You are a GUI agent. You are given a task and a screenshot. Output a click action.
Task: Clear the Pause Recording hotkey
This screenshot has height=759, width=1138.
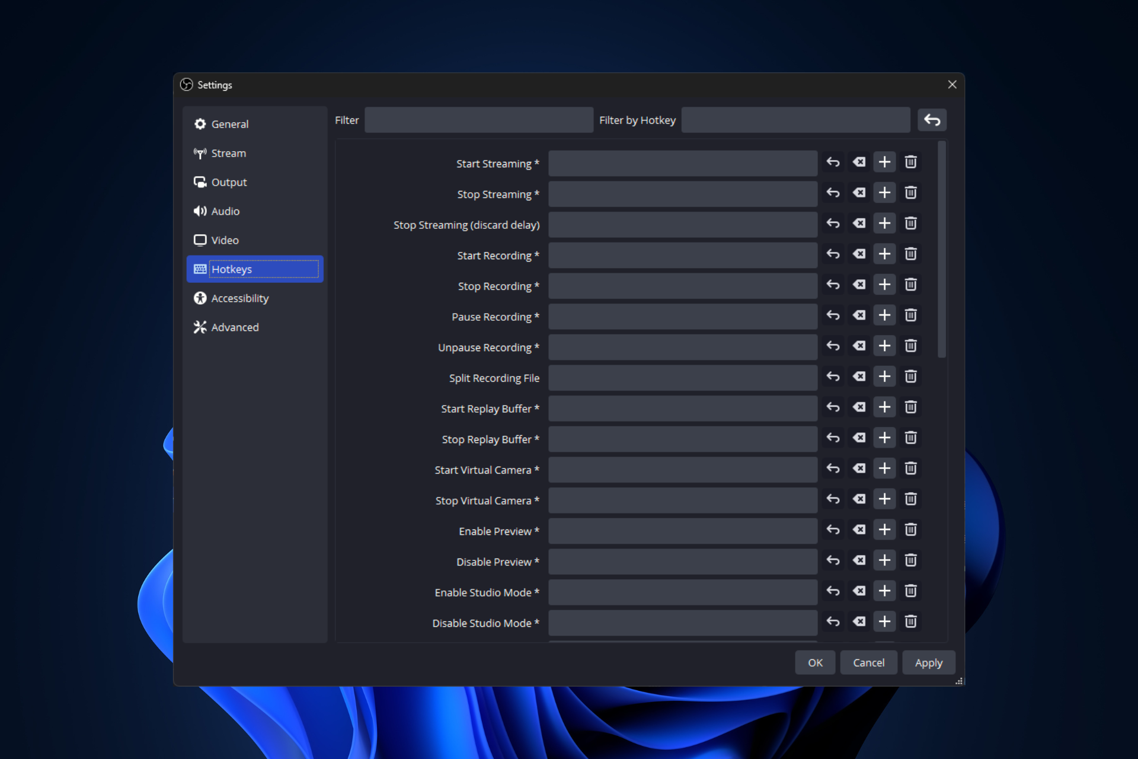[859, 315]
